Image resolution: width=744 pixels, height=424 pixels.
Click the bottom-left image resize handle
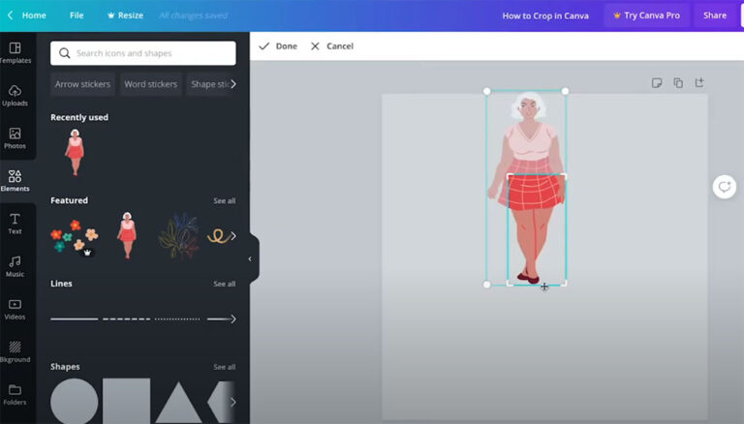click(487, 285)
